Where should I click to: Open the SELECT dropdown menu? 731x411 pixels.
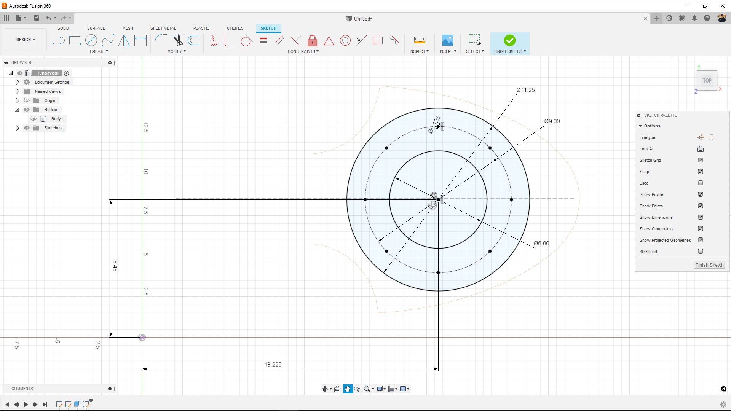[x=475, y=51]
